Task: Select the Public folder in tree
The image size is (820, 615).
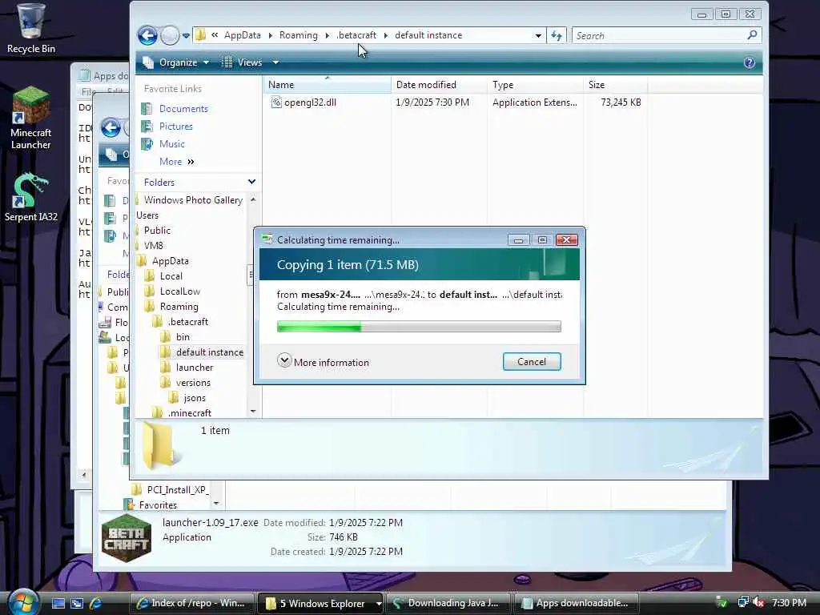Action: (x=157, y=231)
